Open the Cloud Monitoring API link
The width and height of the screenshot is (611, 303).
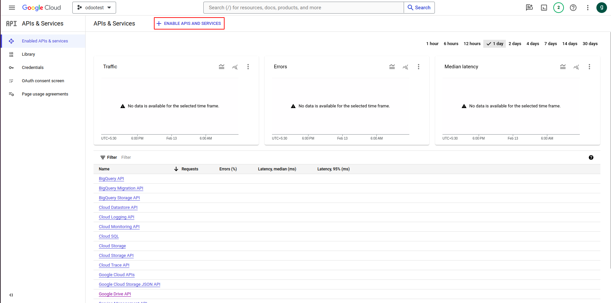119,227
